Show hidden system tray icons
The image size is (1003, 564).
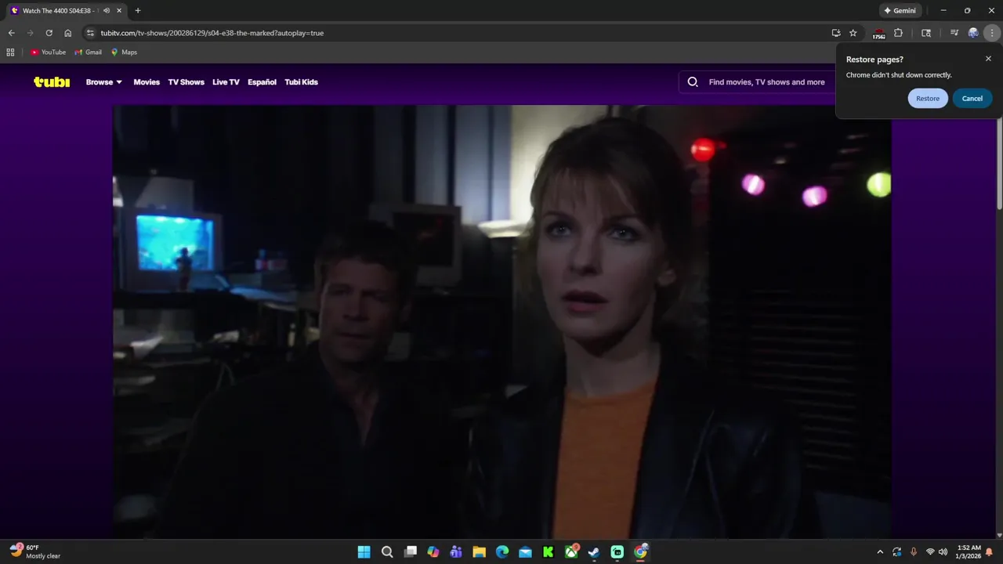(880, 551)
